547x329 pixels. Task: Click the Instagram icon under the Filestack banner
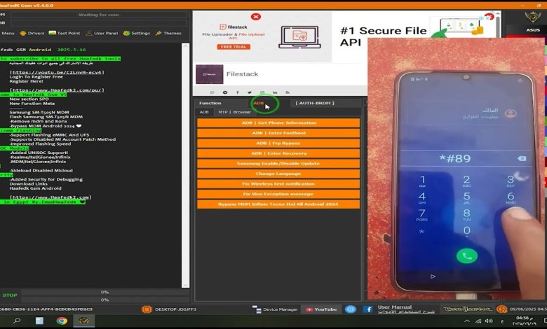262,92
